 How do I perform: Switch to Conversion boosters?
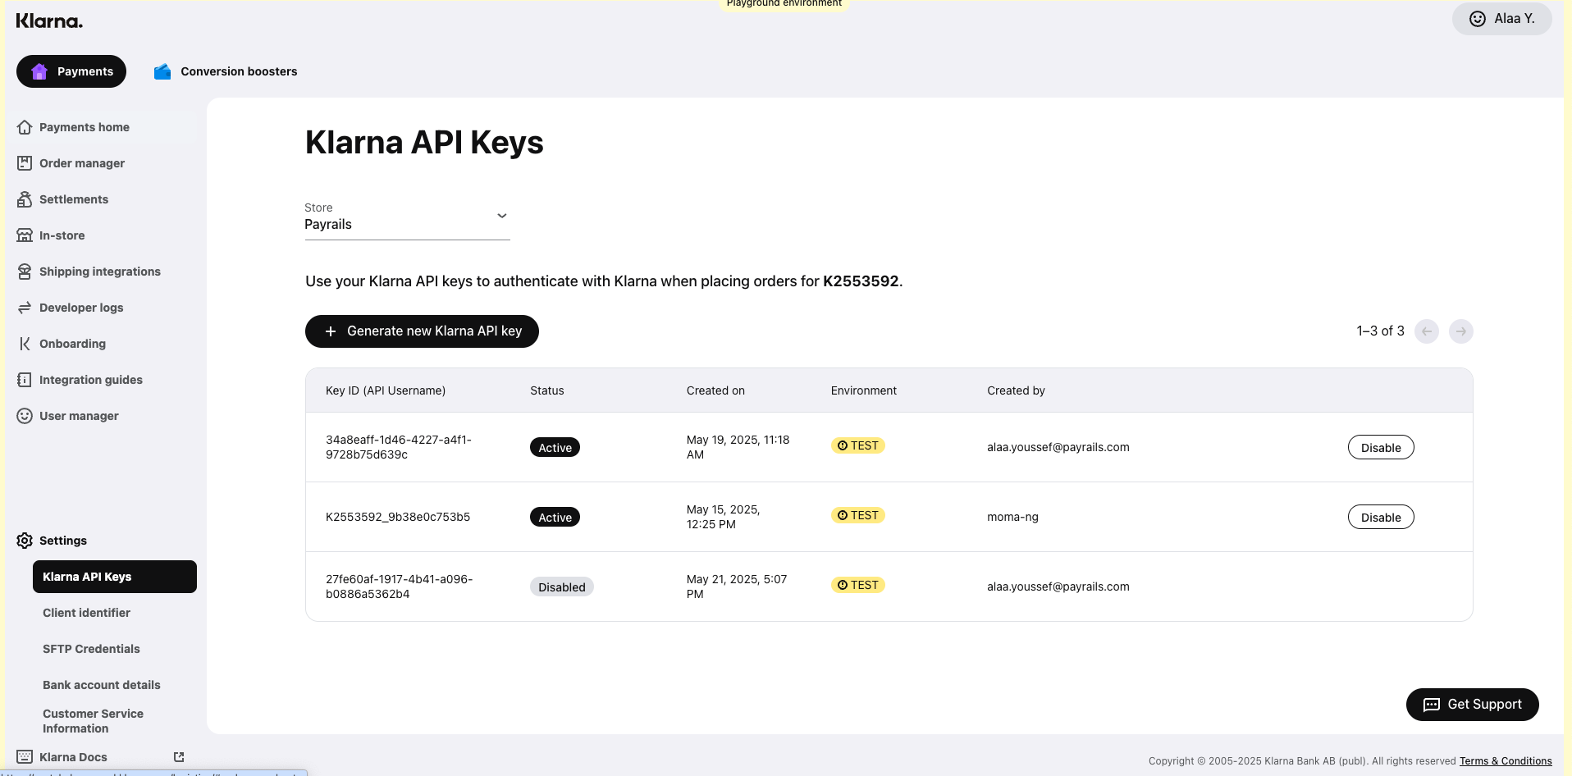click(238, 71)
